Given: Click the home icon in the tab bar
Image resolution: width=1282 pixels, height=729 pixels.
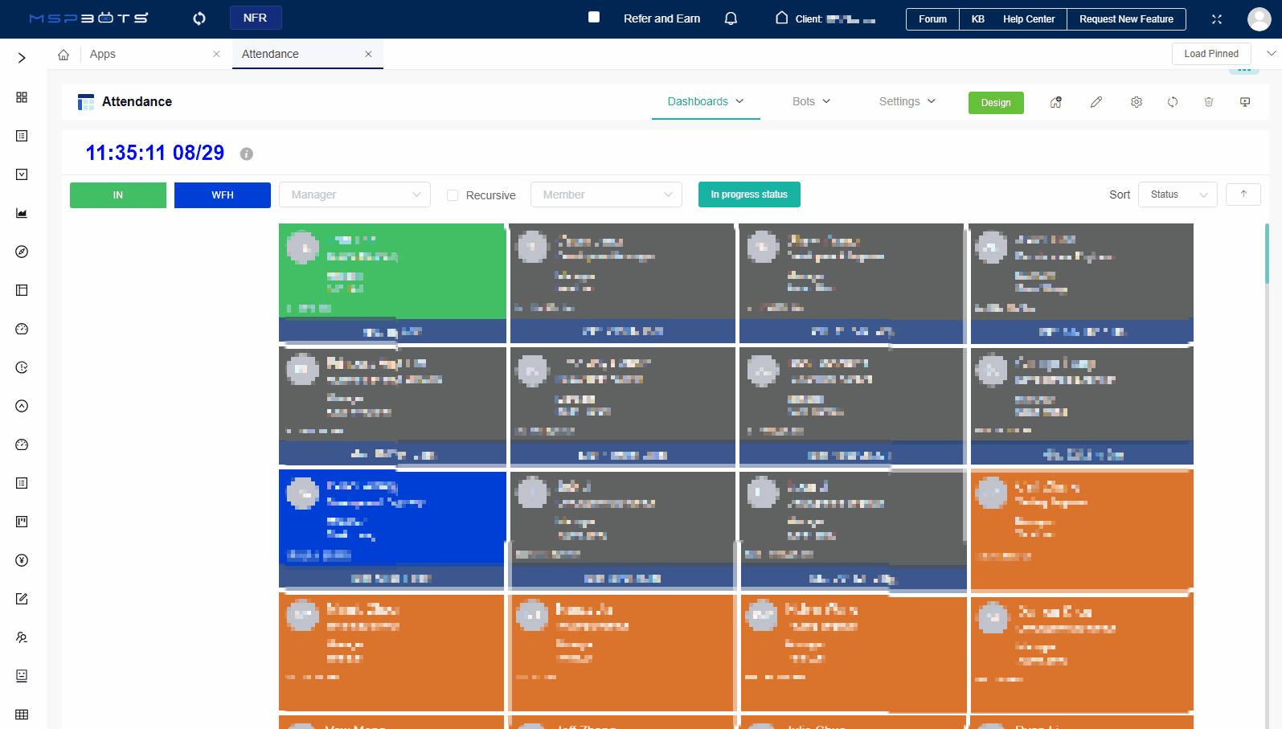Looking at the screenshot, I should 63,55.
